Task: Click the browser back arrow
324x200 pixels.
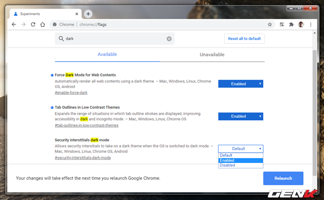Action: [14, 24]
